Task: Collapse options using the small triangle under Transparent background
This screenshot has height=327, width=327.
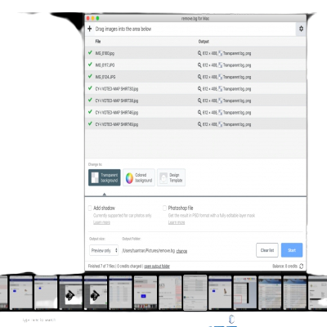Action: 105,194
